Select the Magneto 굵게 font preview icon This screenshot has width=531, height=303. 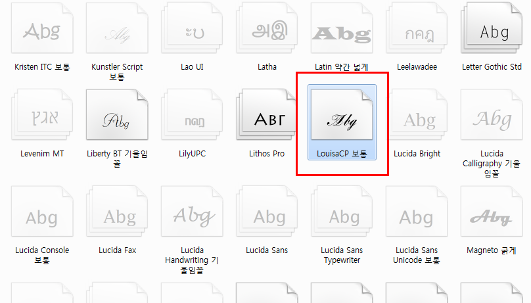coord(492,211)
